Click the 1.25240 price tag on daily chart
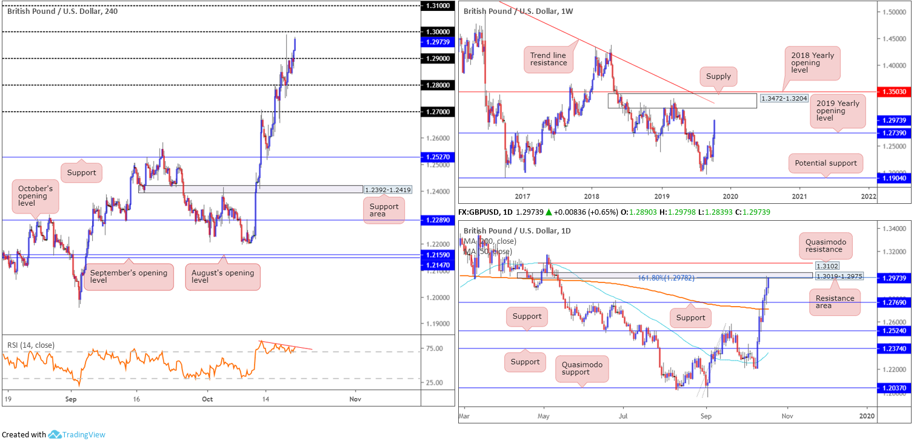 (x=895, y=331)
